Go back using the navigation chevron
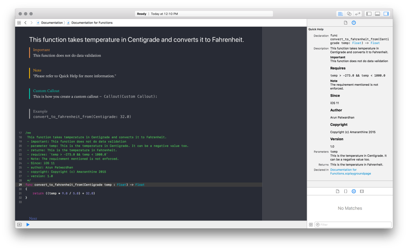 25,23
